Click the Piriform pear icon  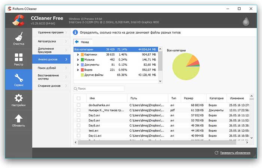(246, 21)
